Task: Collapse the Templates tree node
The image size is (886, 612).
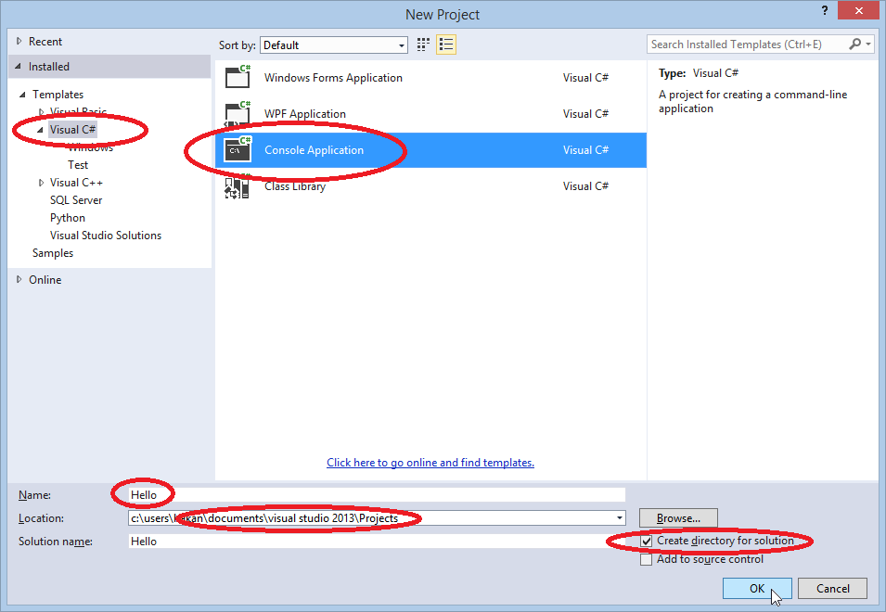Action: click(x=22, y=95)
